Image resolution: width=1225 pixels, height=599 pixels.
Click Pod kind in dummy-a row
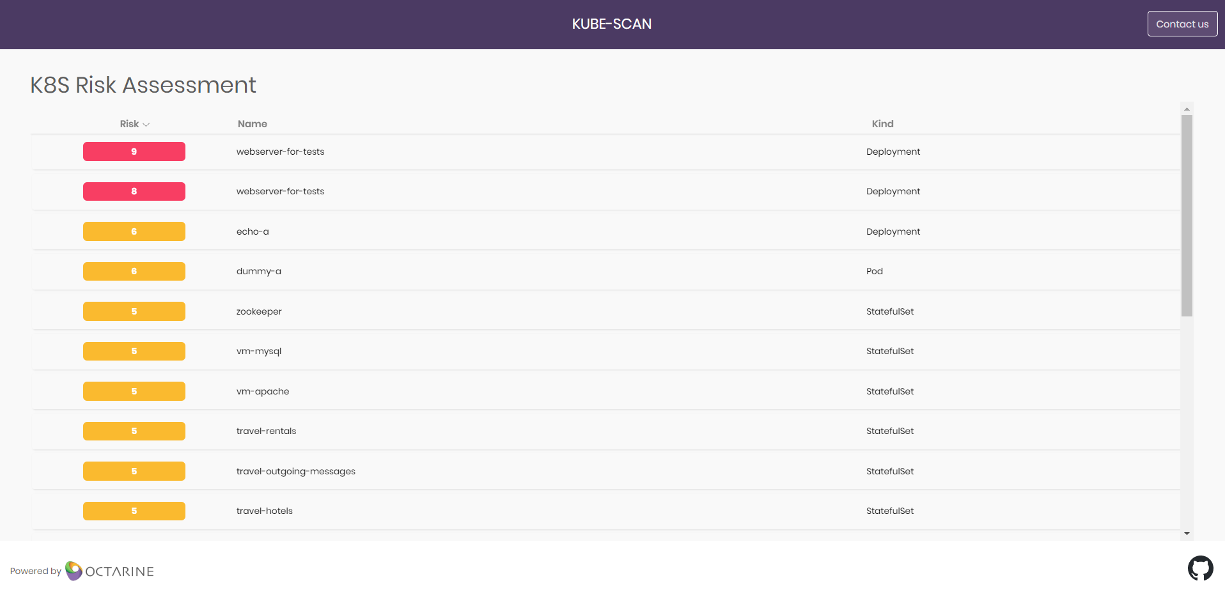[875, 271]
